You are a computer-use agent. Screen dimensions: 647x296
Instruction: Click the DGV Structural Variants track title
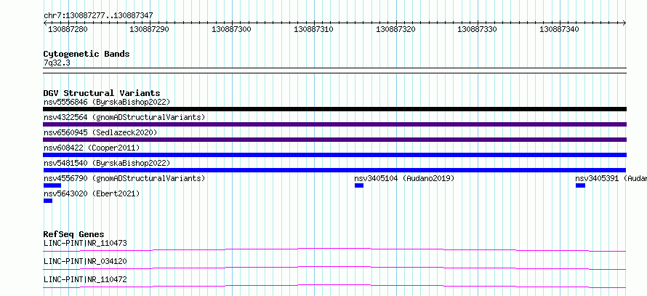102,93
